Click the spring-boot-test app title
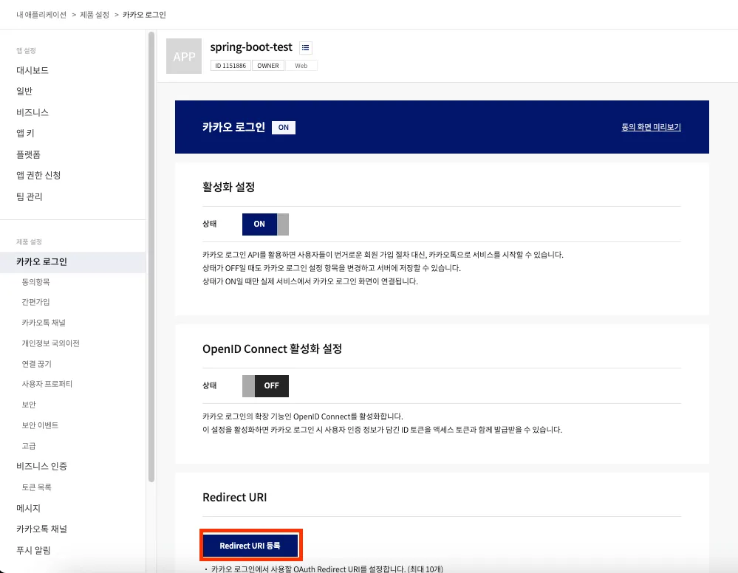 tap(251, 47)
